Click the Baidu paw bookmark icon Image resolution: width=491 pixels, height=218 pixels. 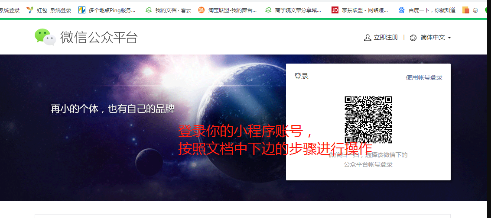(x=401, y=10)
